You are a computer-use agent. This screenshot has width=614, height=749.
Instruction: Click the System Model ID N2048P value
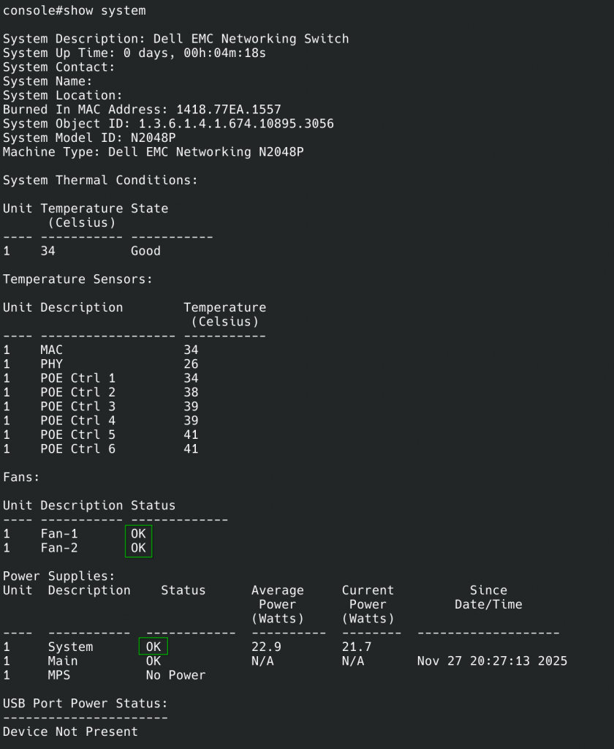[x=153, y=138]
